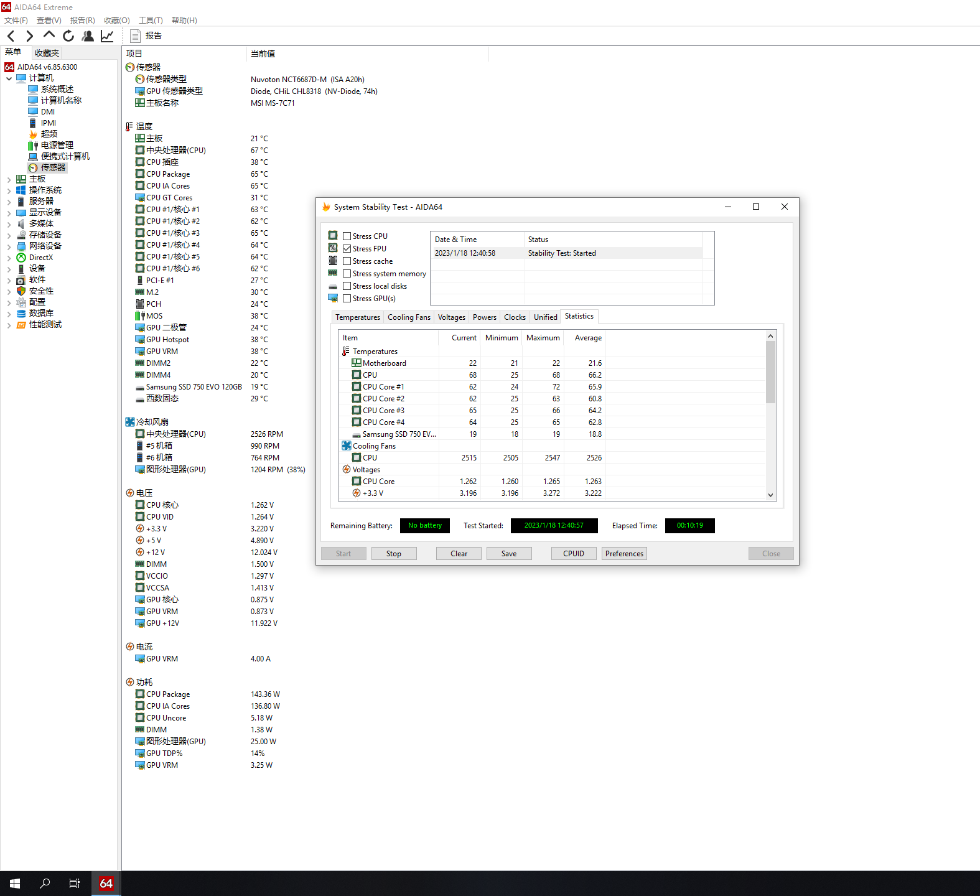Expand the 存储设备 tree node

pos(9,235)
